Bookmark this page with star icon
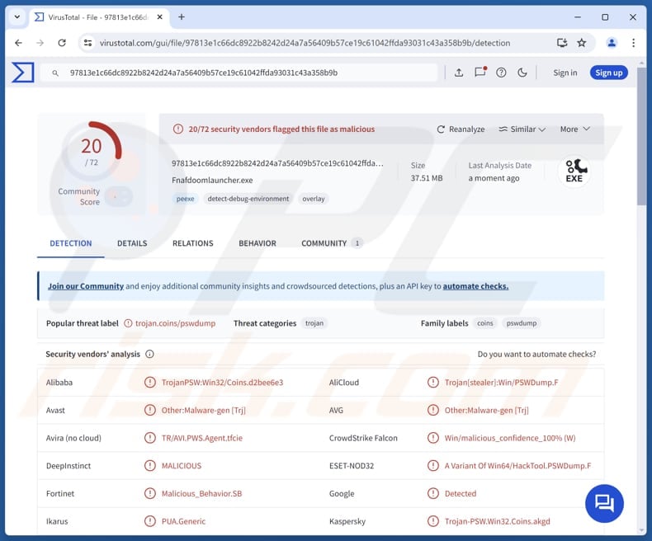This screenshot has width=652, height=541. coord(582,43)
